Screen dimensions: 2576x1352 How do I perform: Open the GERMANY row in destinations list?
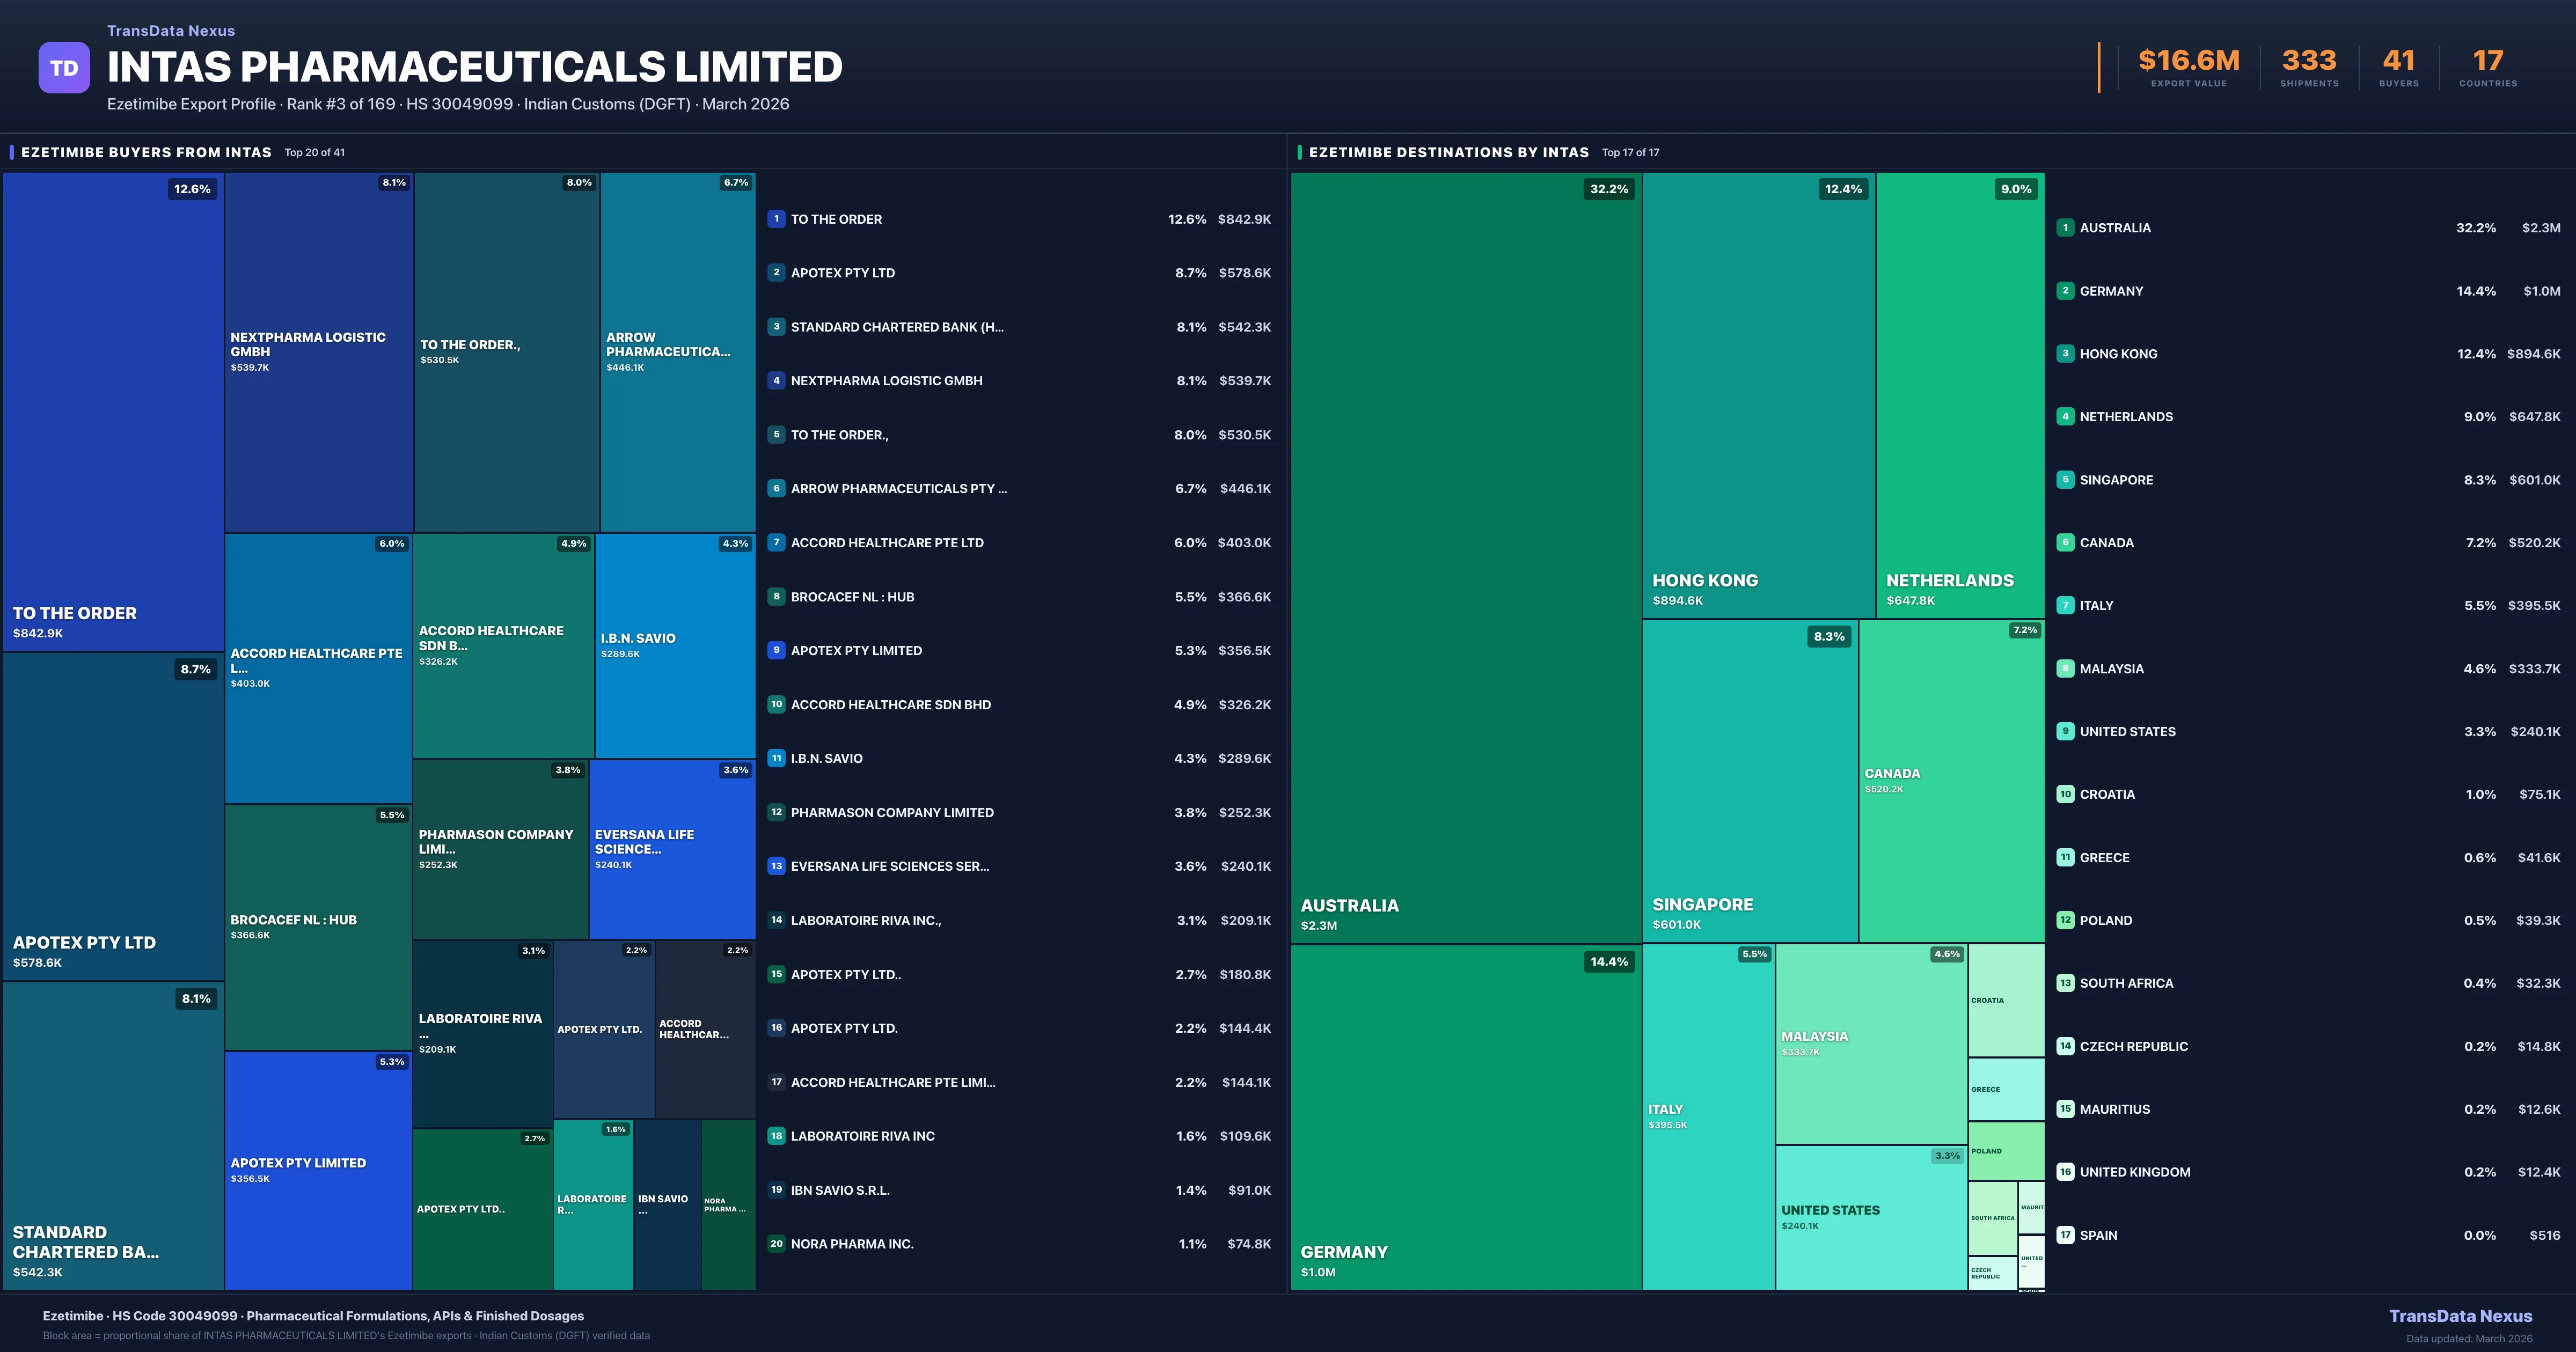click(2111, 291)
